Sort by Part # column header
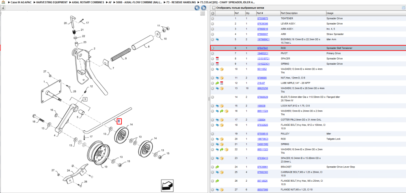 268,13
